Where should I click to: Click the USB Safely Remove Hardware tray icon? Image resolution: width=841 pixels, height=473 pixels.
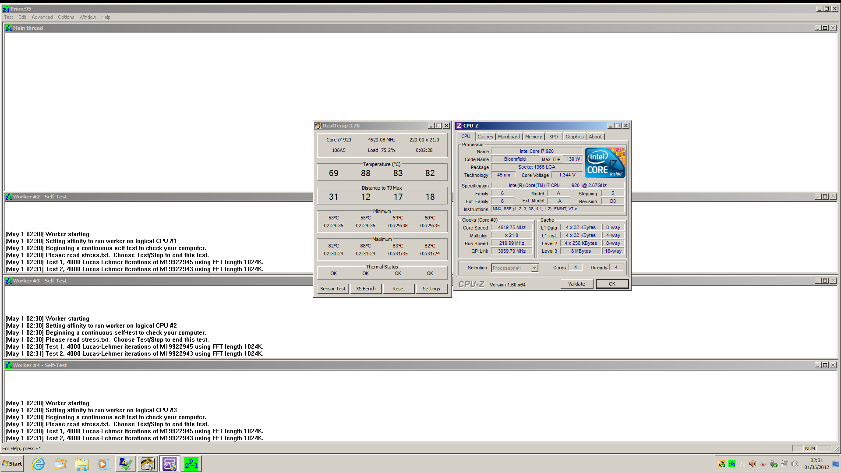[x=774, y=464]
